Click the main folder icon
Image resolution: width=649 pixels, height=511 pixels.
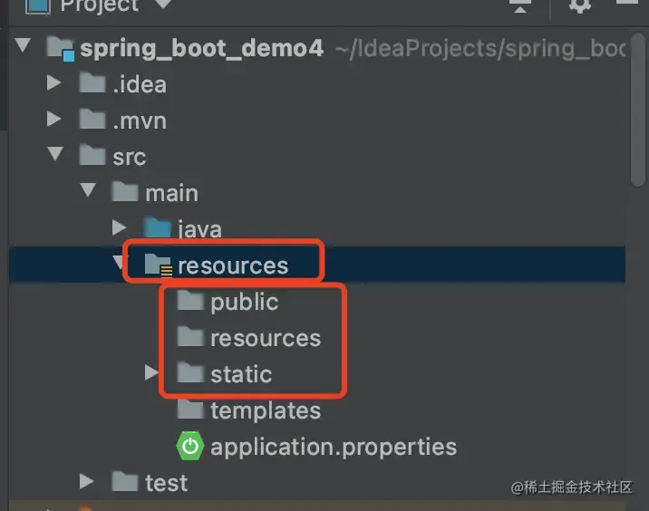tap(124, 191)
